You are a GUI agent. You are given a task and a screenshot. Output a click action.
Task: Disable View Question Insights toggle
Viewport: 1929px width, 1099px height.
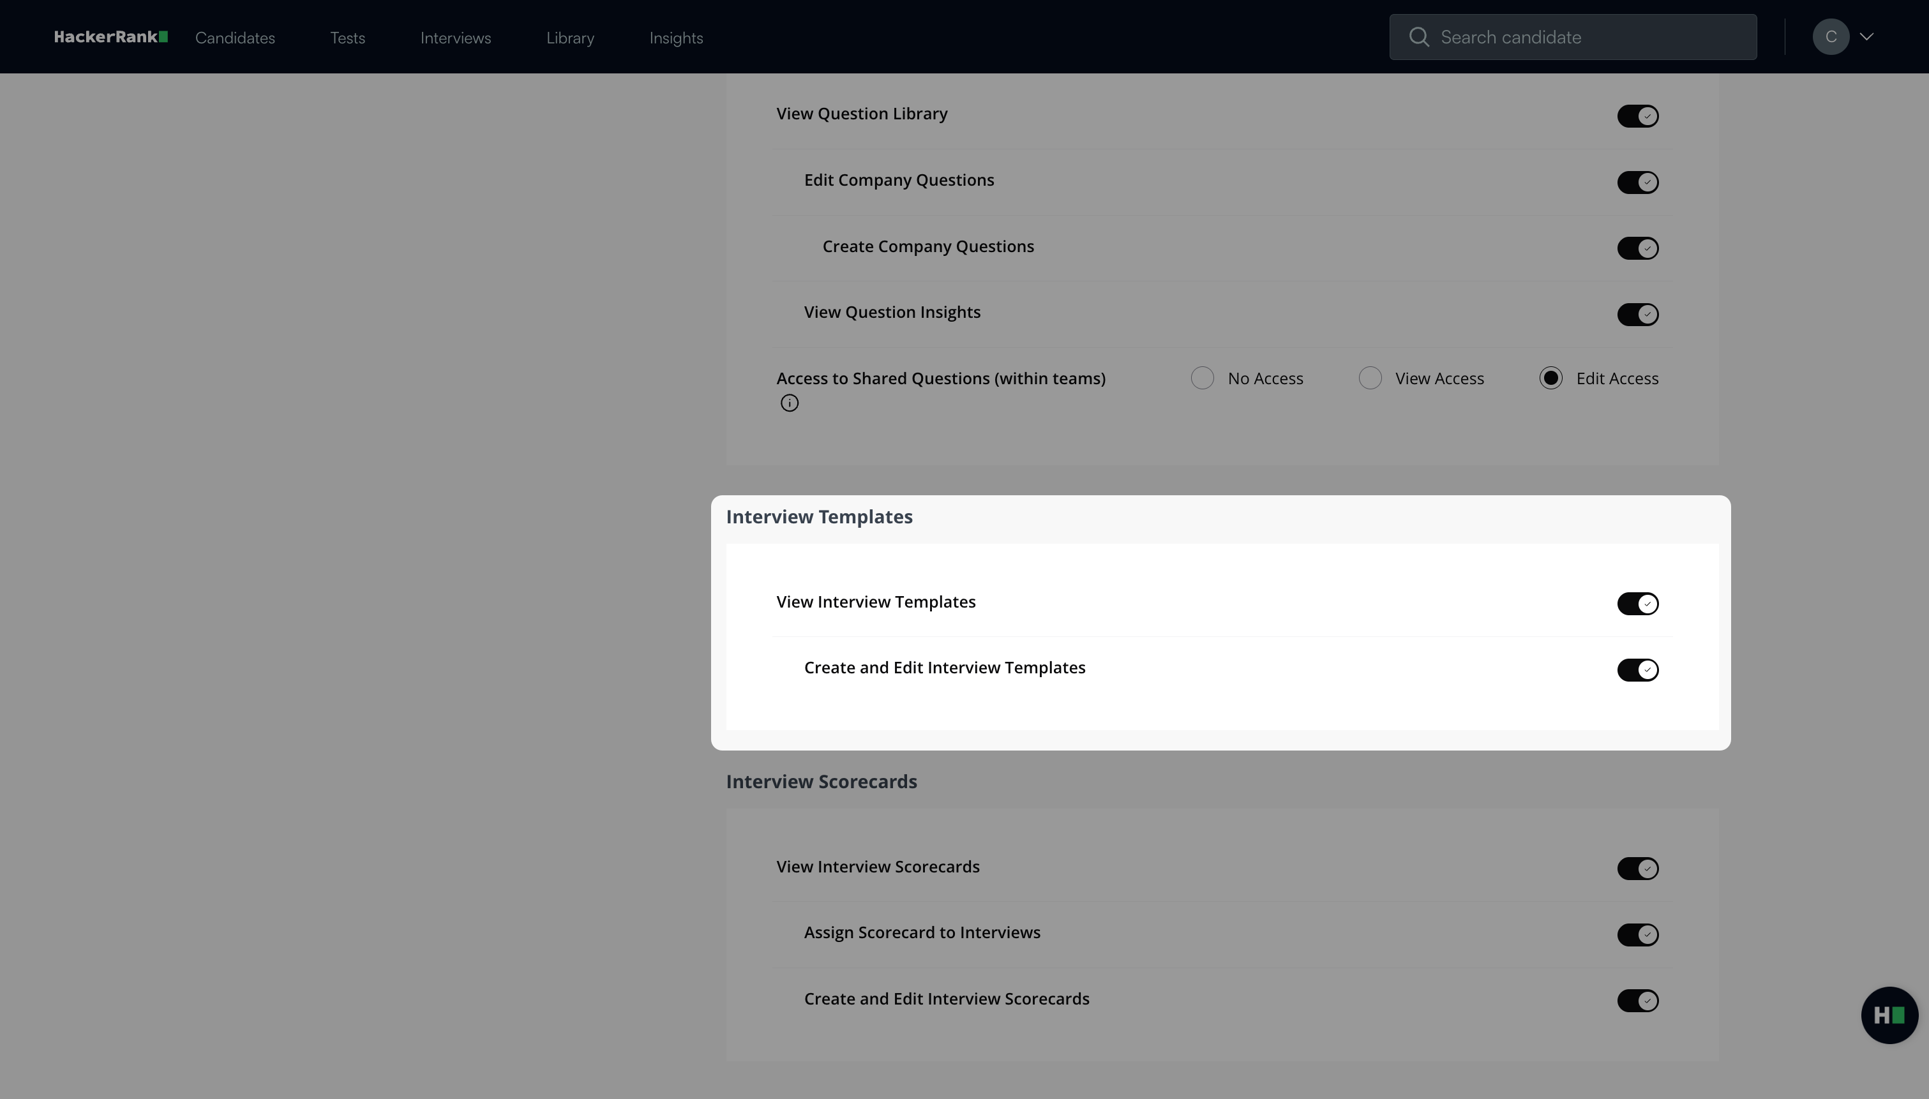click(x=1637, y=315)
